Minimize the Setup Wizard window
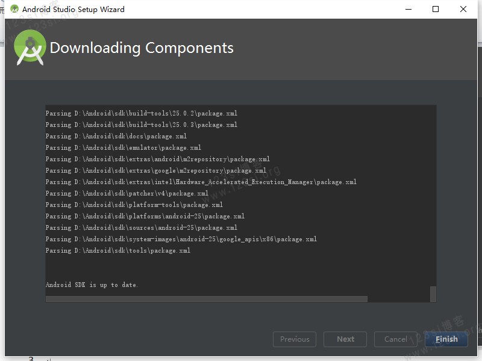 (408, 9)
